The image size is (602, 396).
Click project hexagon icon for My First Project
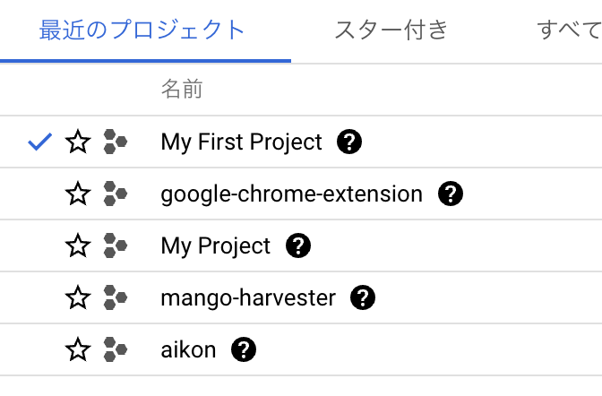point(116,142)
